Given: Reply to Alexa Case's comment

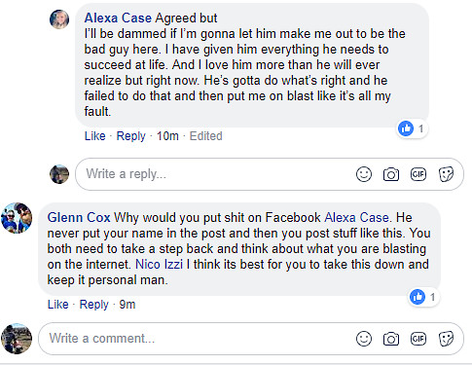Looking at the screenshot, I should pos(130,136).
